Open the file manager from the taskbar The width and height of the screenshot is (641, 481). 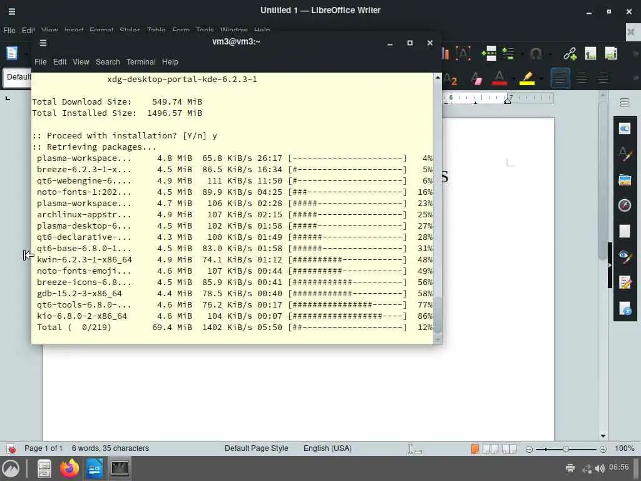click(x=44, y=468)
